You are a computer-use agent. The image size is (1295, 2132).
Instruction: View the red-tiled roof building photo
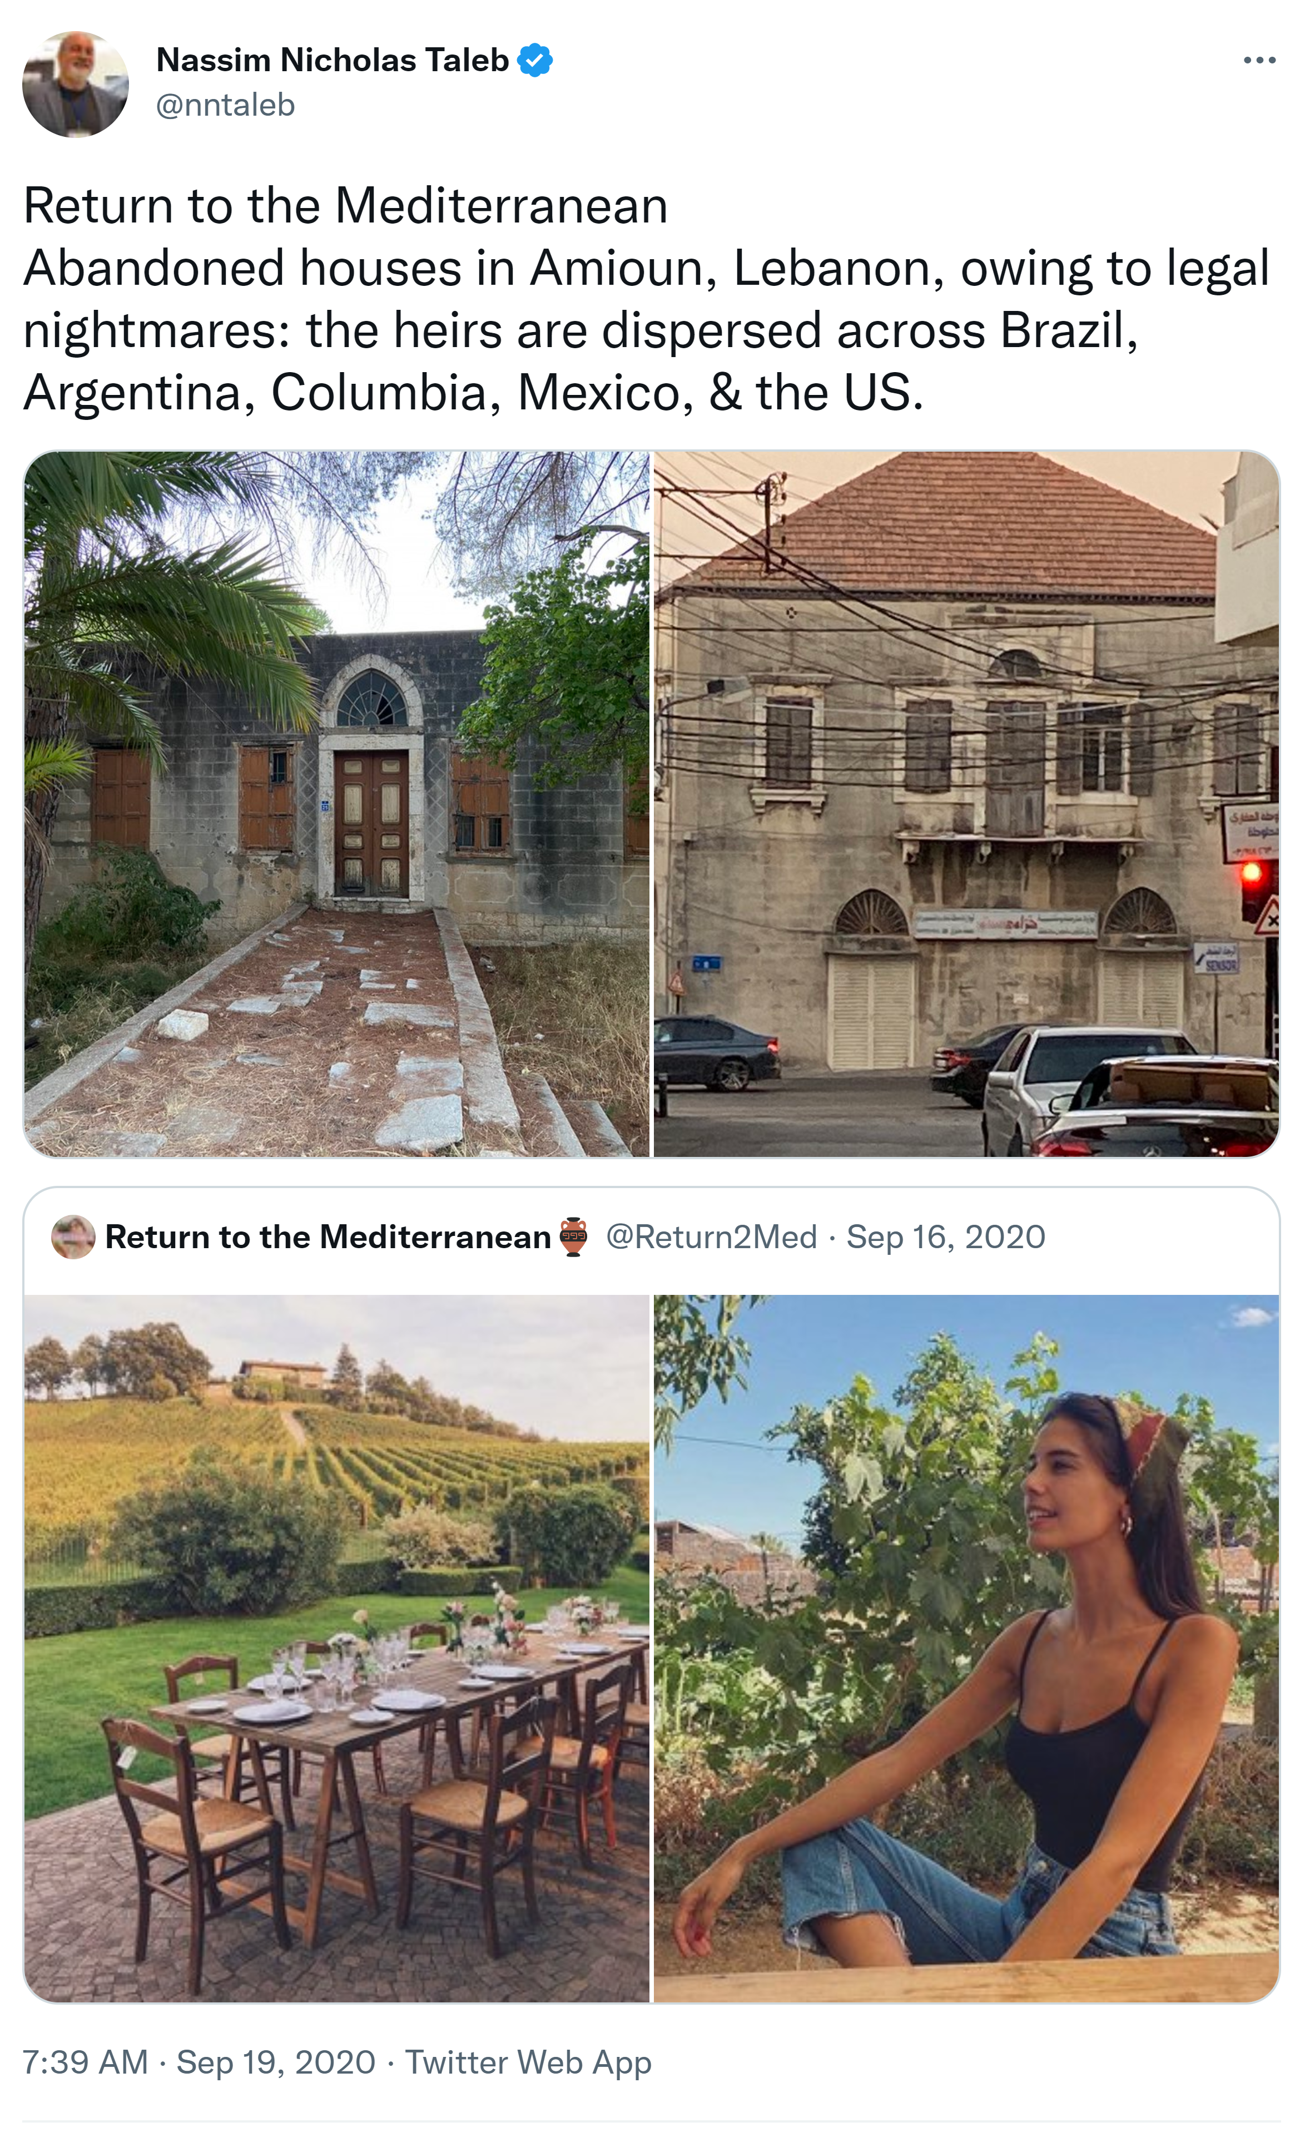(x=966, y=804)
